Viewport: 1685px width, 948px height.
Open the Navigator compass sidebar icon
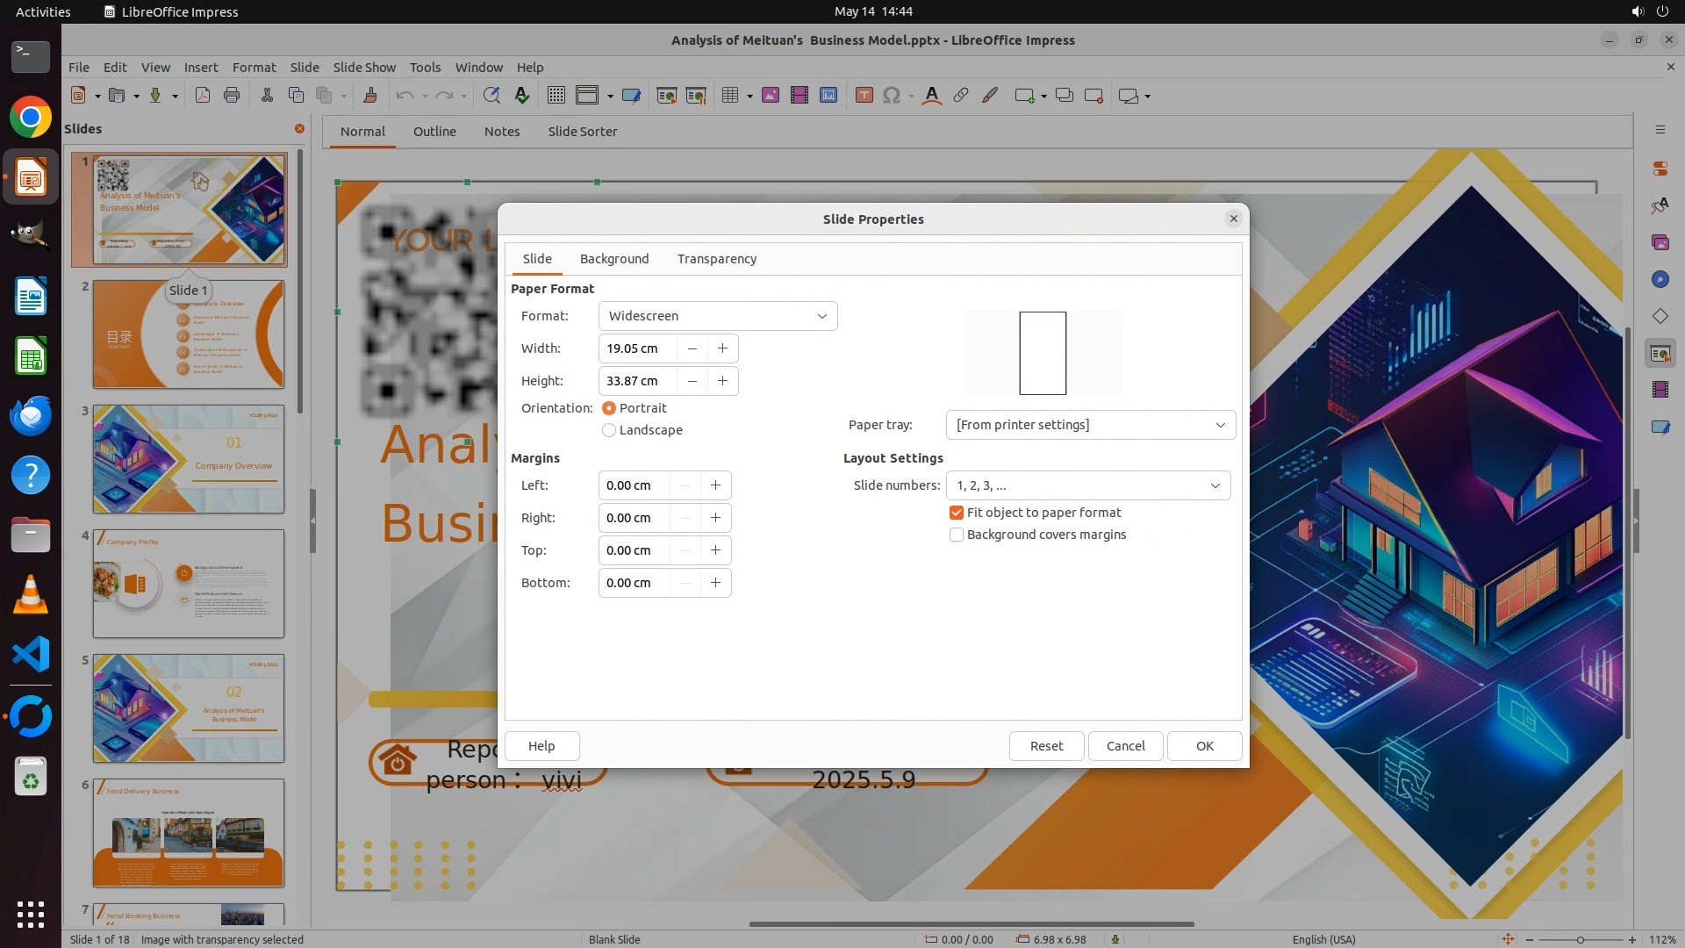point(1660,279)
